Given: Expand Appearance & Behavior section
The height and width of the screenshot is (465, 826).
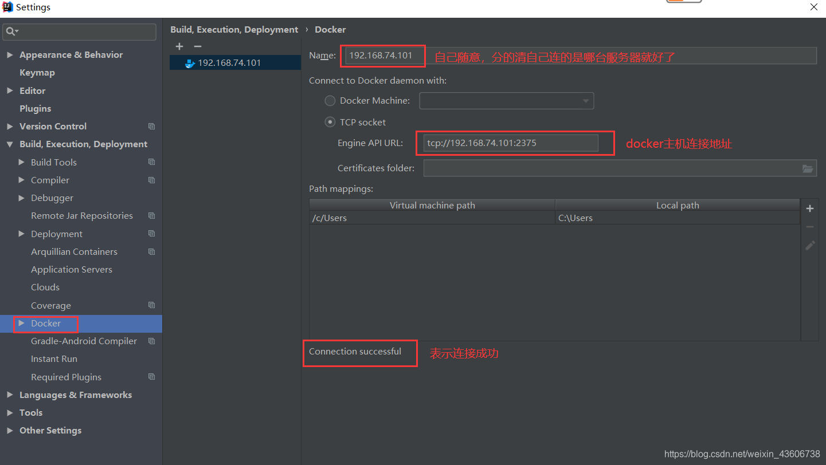Looking at the screenshot, I should [10, 55].
